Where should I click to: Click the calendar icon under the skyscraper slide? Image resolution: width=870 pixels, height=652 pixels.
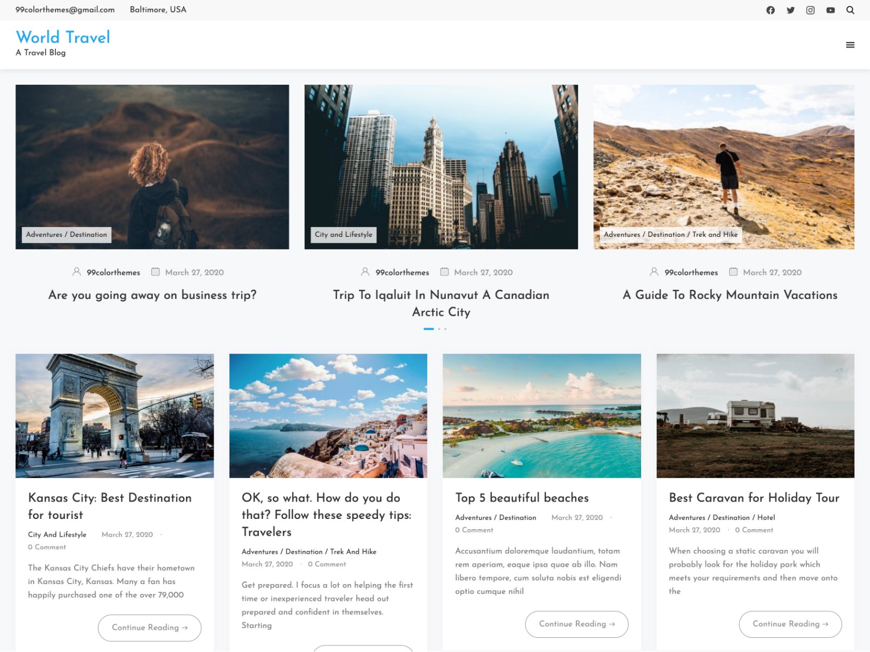tap(444, 272)
